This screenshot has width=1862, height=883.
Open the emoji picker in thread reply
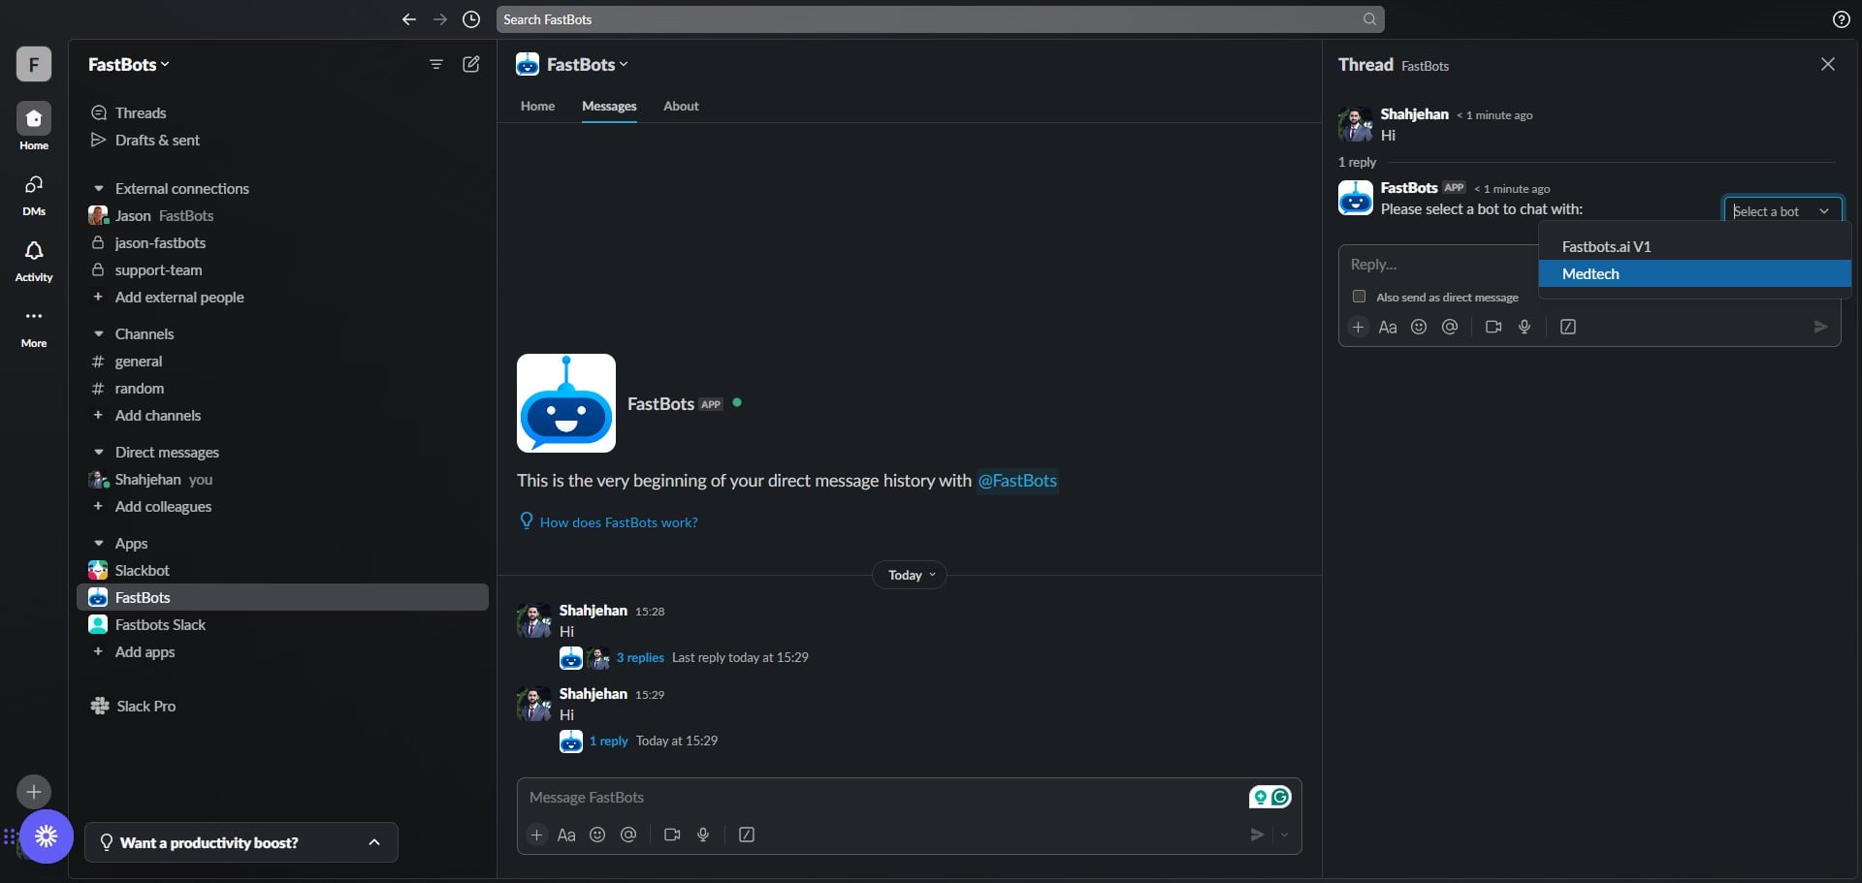(1419, 327)
